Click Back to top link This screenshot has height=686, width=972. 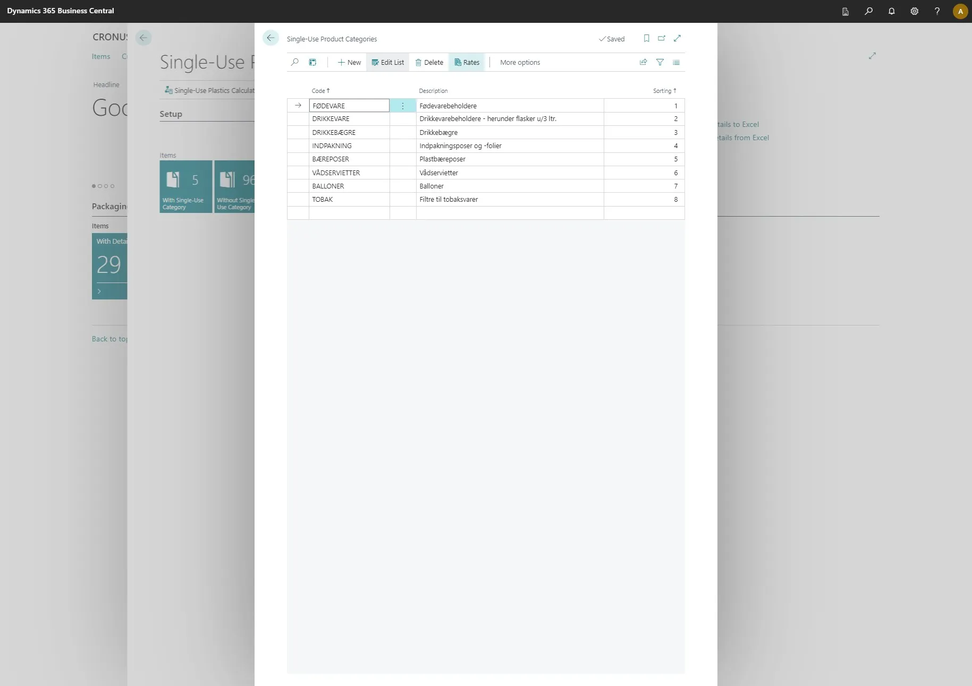pos(109,339)
